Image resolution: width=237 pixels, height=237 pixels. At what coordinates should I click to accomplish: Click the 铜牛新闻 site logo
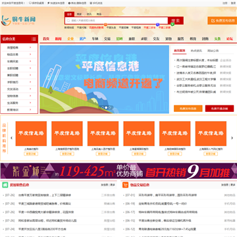18,20
